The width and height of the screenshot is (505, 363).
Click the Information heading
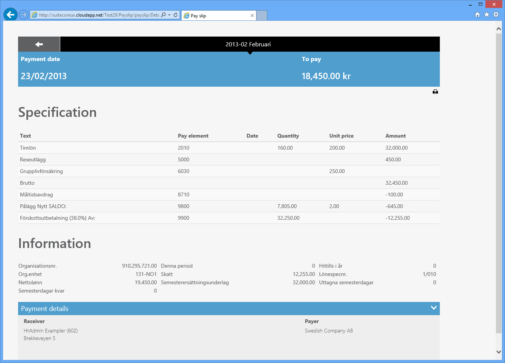[55, 244]
